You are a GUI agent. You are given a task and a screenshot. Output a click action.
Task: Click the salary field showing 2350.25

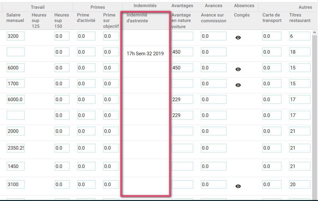(x=16, y=148)
